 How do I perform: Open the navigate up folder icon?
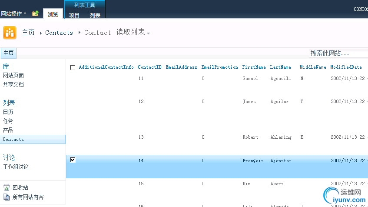(x=36, y=13)
